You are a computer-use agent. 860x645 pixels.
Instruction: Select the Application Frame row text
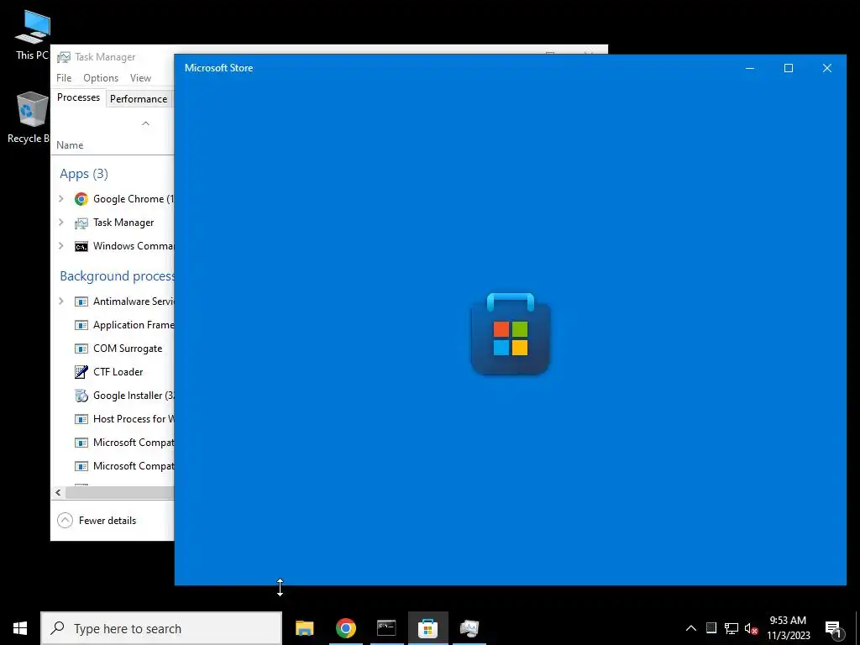click(x=134, y=325)
